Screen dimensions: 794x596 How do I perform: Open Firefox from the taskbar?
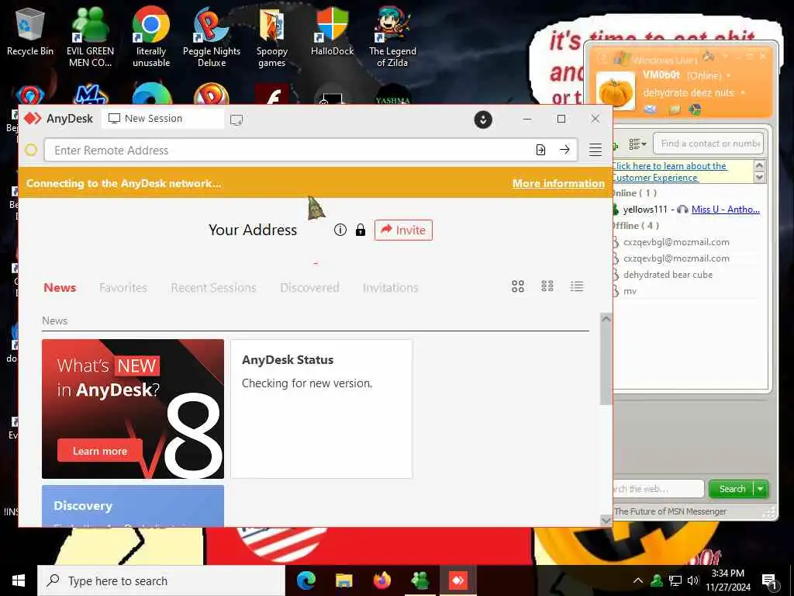click(381, 580)
